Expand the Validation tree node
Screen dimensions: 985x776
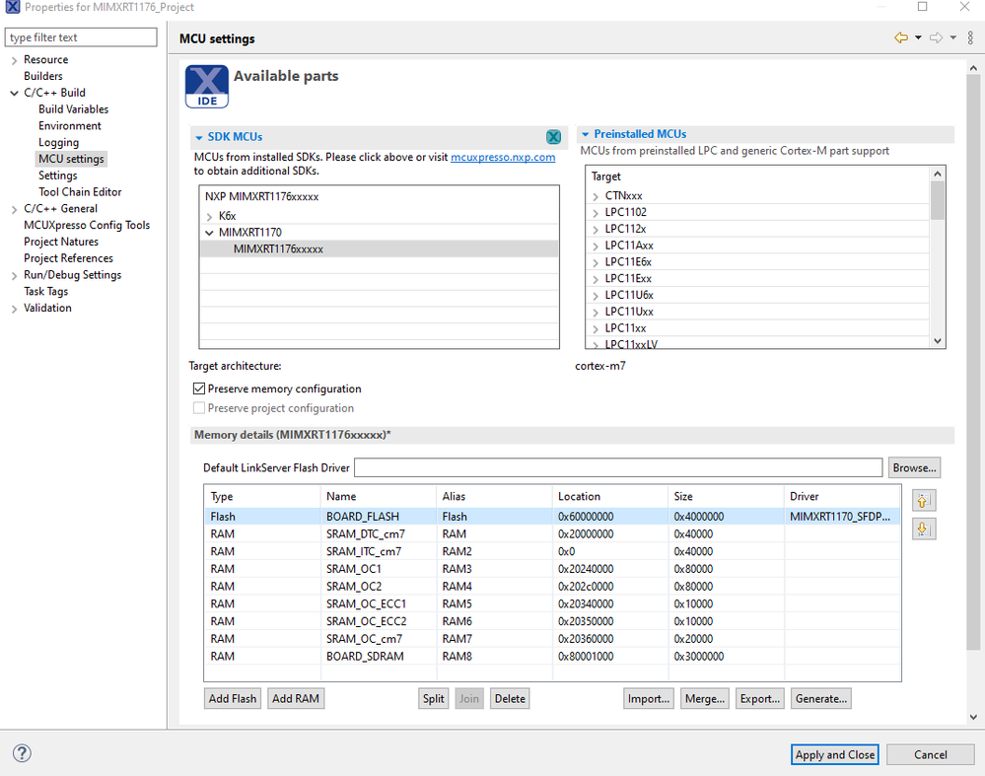click(14, 309)
